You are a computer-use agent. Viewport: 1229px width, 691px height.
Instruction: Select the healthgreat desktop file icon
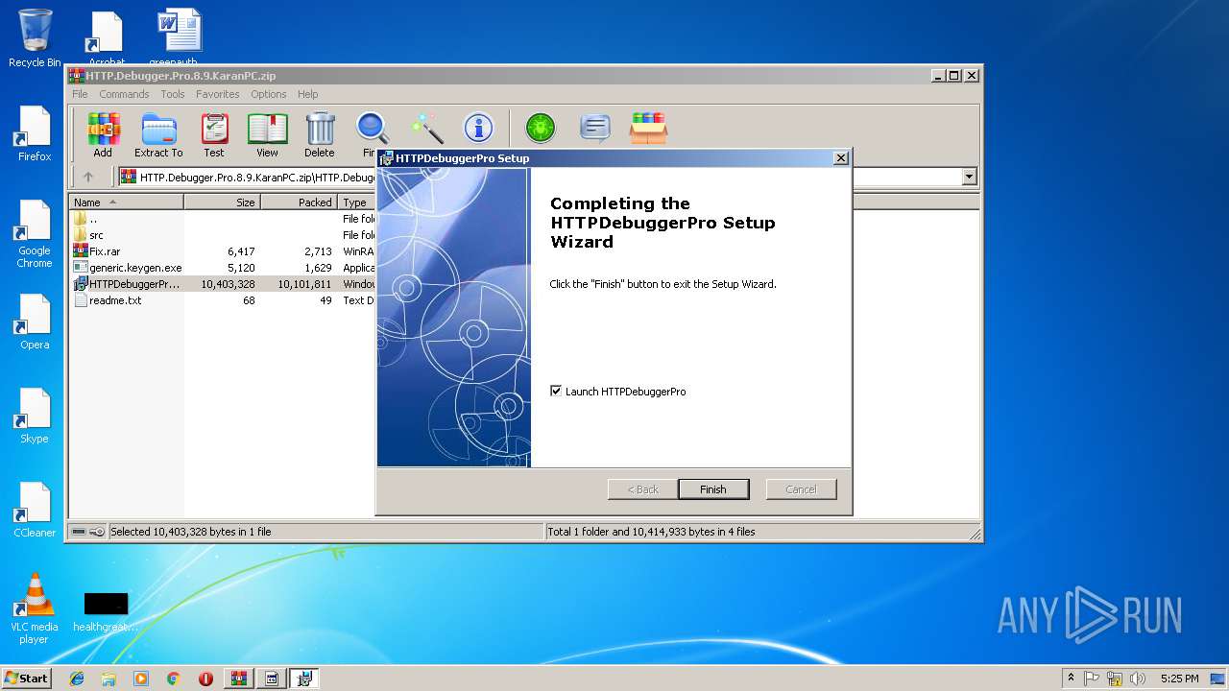[106, 611]
